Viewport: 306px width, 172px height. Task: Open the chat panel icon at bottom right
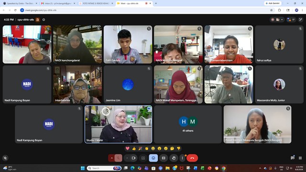pos(292,158)
